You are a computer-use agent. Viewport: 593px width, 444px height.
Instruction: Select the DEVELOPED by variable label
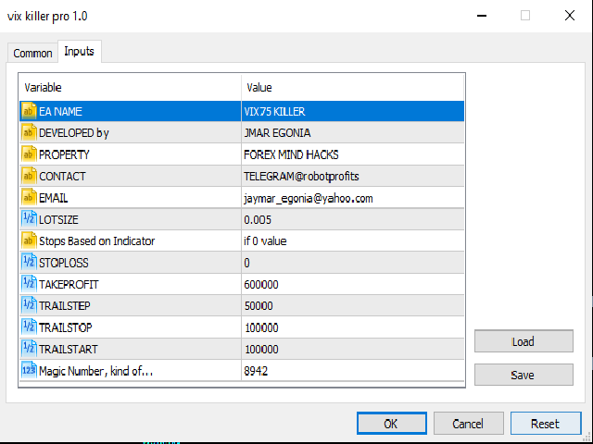point(74,133)
